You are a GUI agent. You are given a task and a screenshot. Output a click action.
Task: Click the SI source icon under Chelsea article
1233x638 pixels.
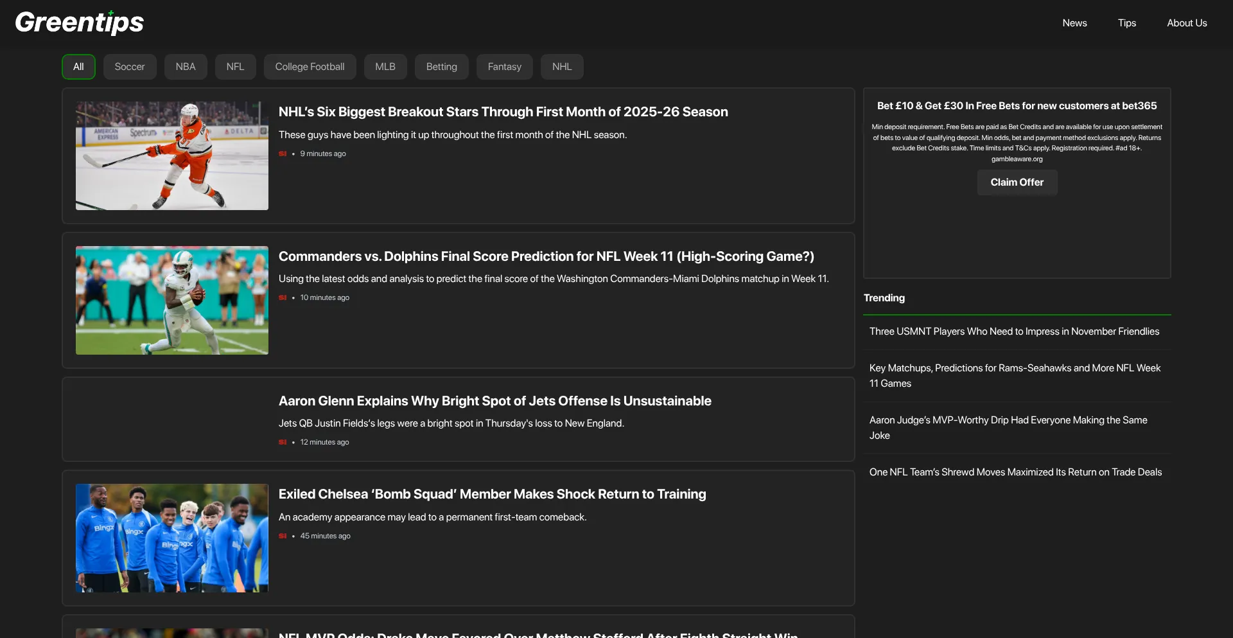(x=283, y=536)
